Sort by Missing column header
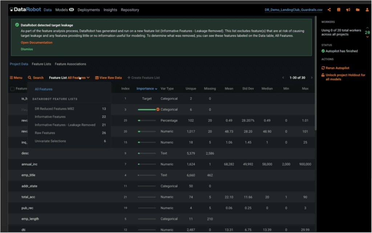Screen dimensions: 372x233 [210, 88]
